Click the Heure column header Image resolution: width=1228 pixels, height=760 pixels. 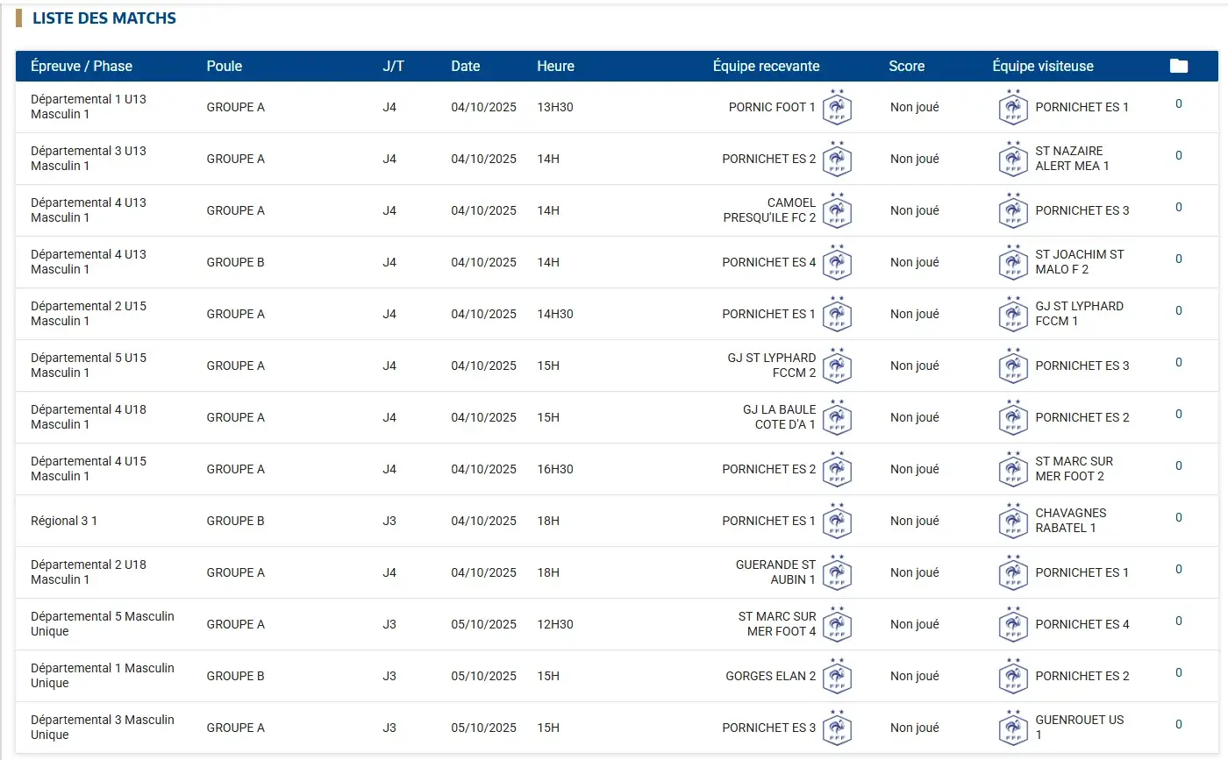tap(555, 67)
